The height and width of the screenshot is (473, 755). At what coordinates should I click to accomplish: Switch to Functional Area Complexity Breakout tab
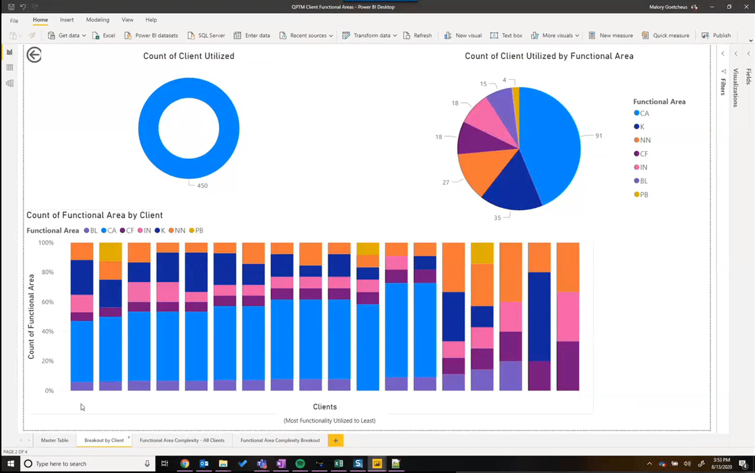(280, 440)
